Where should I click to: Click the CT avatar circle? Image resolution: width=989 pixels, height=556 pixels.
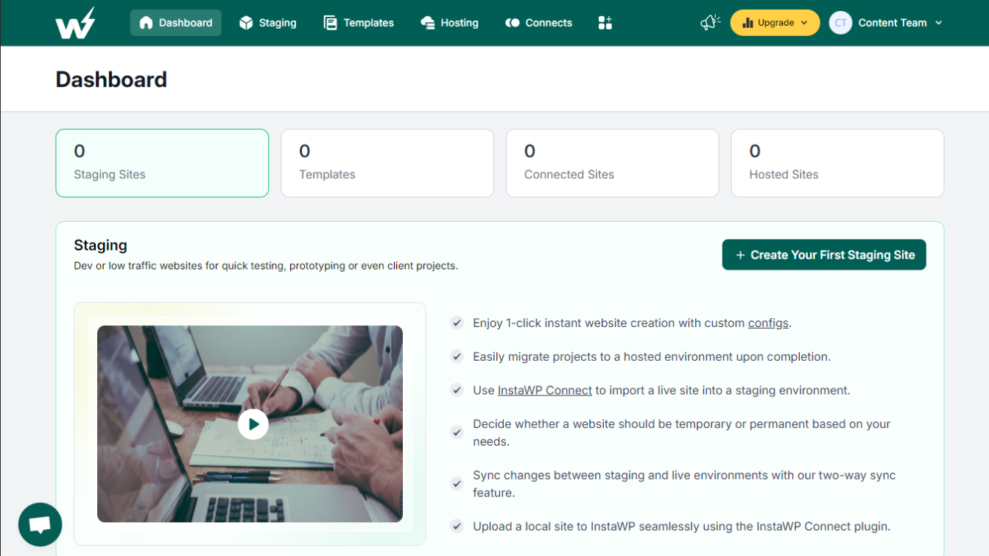[840, 23]
